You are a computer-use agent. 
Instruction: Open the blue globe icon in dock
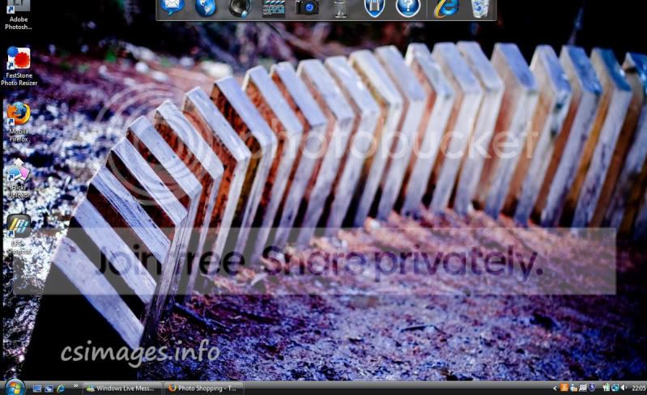point(206,7)
